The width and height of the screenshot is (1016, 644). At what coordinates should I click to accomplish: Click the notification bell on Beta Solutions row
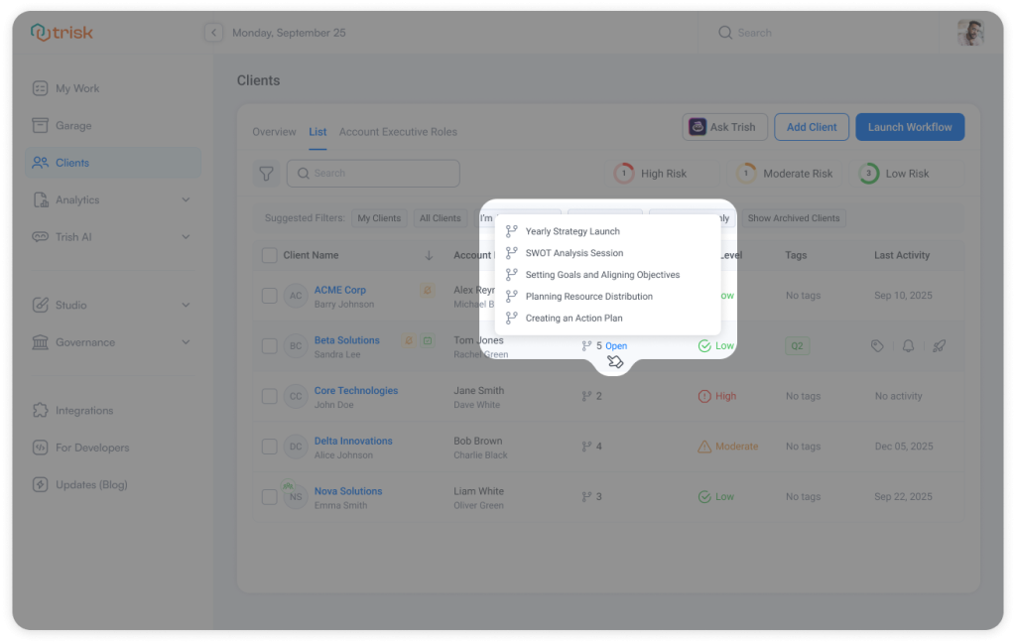(x=909, y=345)
